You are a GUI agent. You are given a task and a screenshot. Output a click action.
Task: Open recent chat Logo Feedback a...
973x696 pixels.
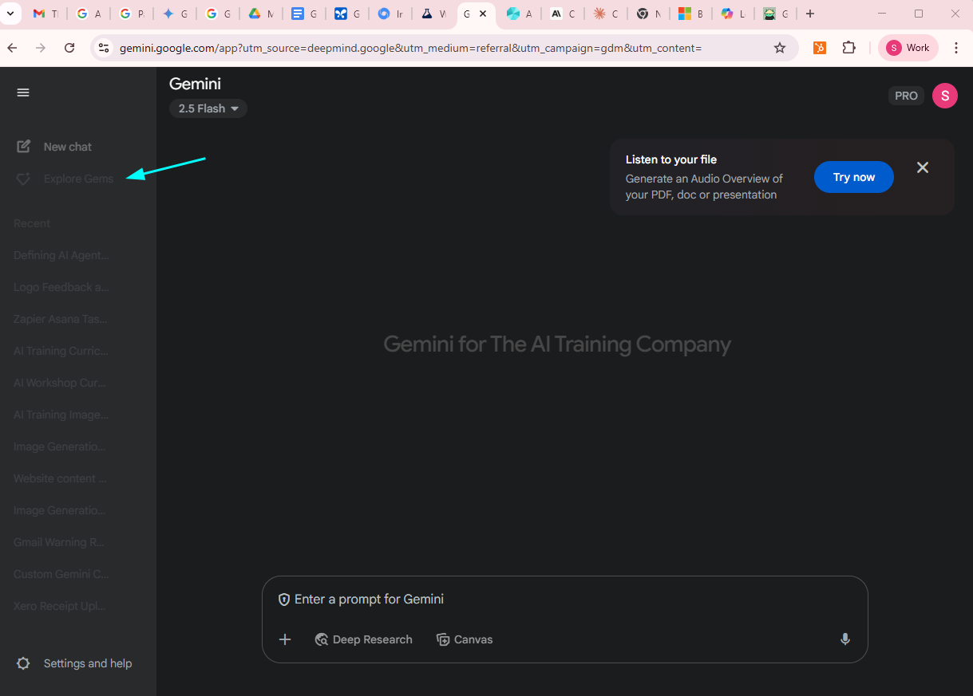click(x=61, y=287)
